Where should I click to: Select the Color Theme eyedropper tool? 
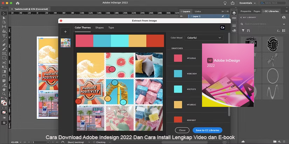(4, 85)
